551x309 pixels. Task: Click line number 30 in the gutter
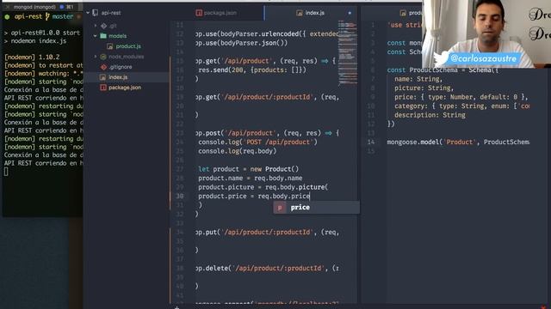pos(180,197)
